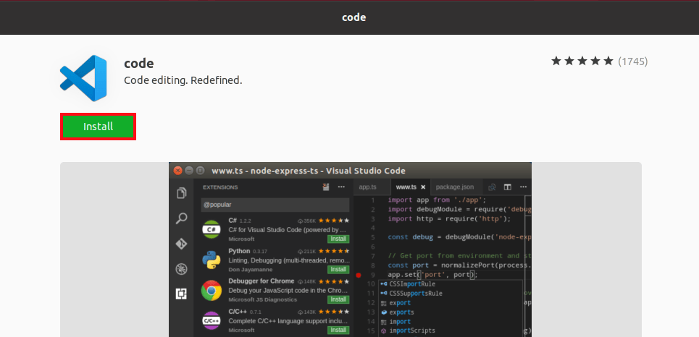Click the bold "code" app name heading
699x337 pixels.
coord(138,63)
